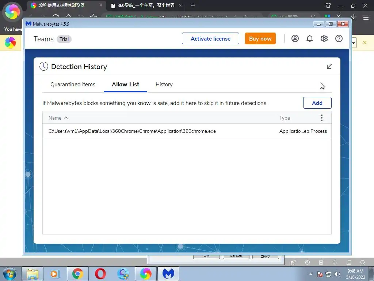Open the 360 browser skin shirt icon
This screenshot has width=374, height=281.
click(328, 5)
